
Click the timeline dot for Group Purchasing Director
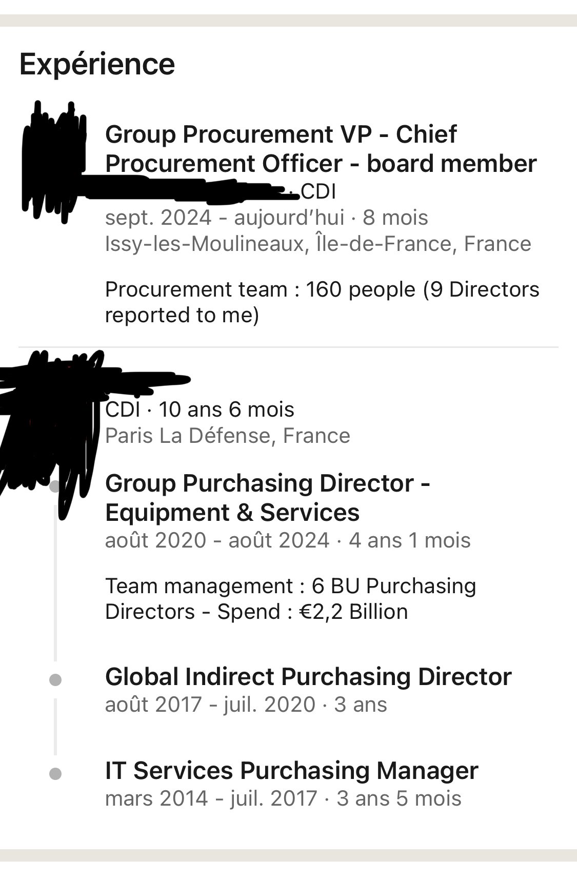(x=55, y=486)
